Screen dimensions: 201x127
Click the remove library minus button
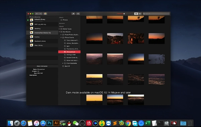coord(41,14)
